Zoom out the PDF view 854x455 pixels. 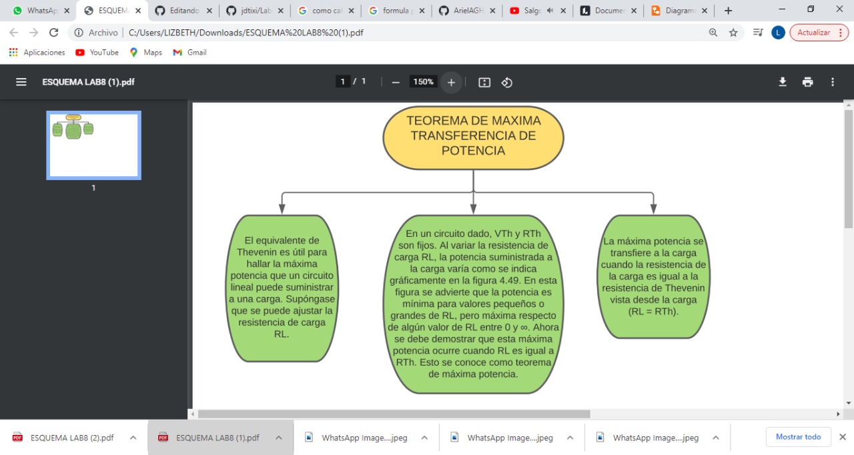396,82
